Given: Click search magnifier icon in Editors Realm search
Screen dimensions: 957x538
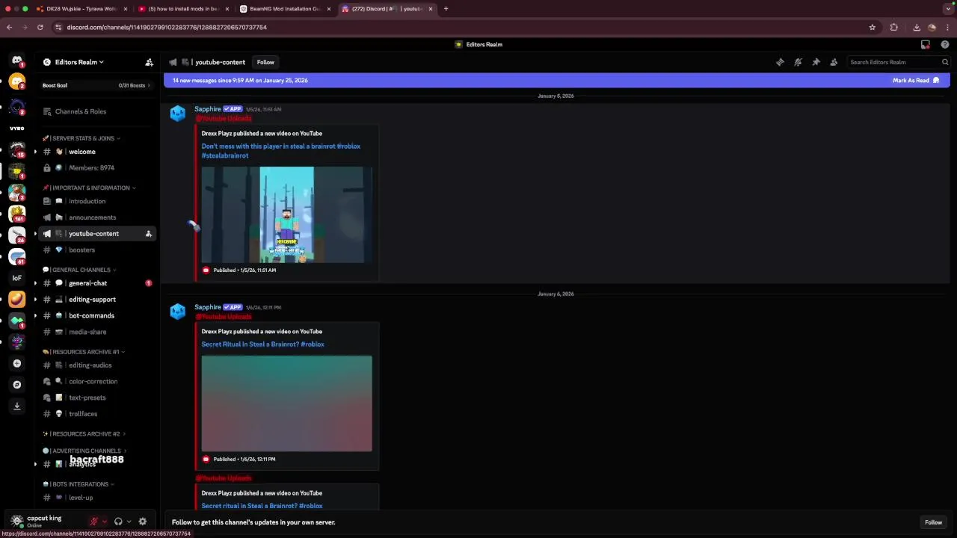Looking at the screenshot, I should coord(945,62).
